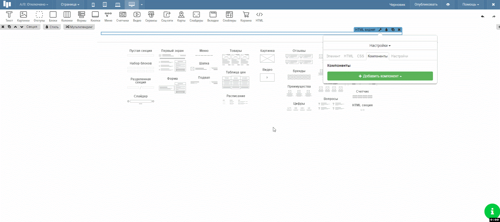
Task: Open the Страница dropdown
Action: click(70, 5)
